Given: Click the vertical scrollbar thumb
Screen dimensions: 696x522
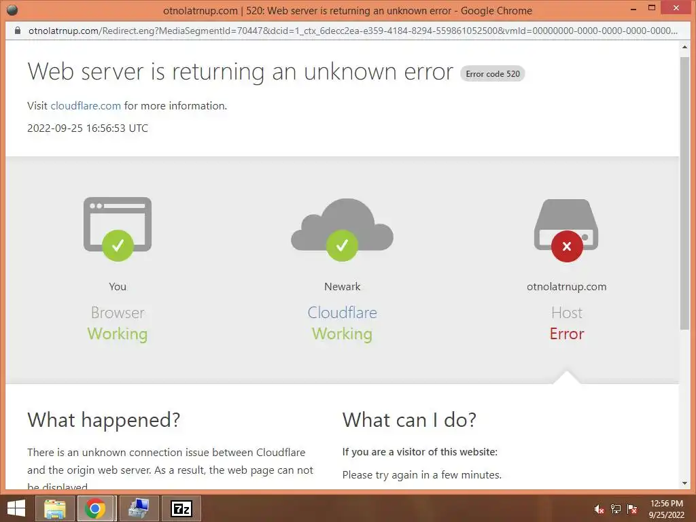Looking at the screenshot, I should (x=684, y=193).
